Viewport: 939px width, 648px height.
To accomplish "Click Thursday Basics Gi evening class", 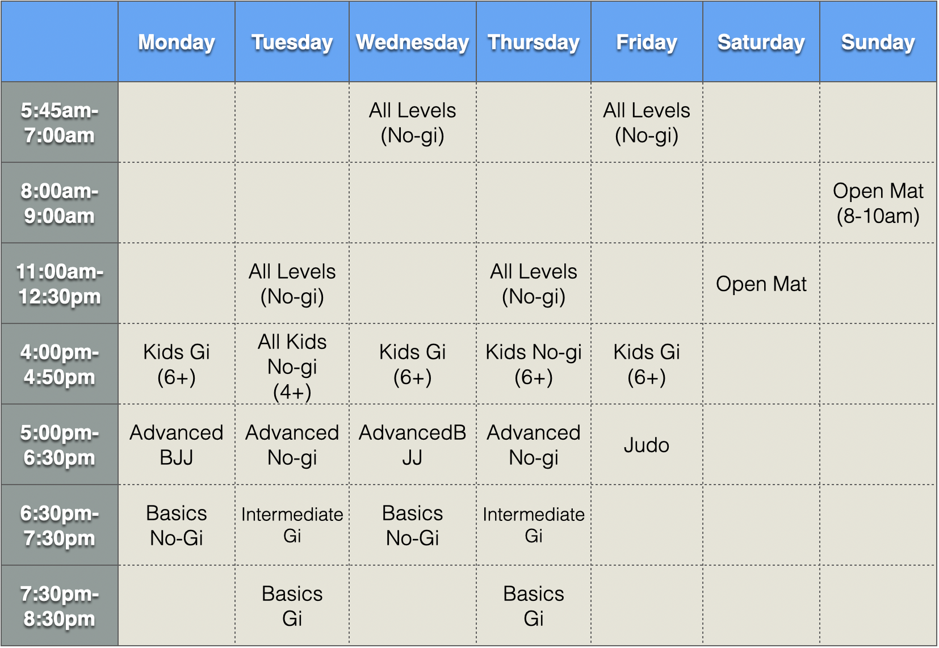I will [x=534, y=606].
